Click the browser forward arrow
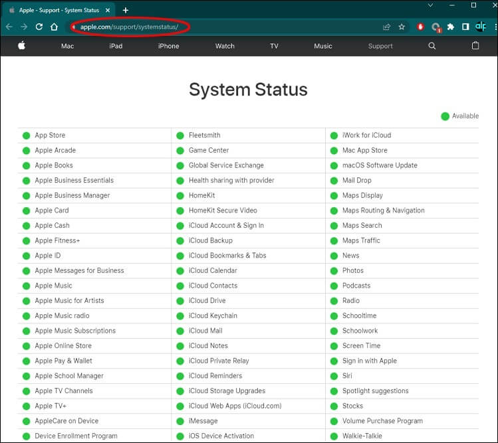This screenshot has width=498, height=443. click(24, 27)
